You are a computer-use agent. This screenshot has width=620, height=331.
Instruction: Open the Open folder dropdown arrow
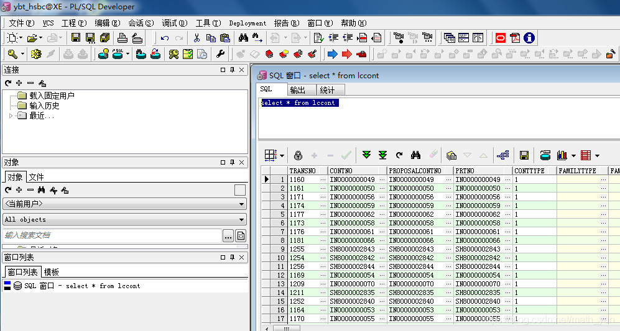(40, 38)
